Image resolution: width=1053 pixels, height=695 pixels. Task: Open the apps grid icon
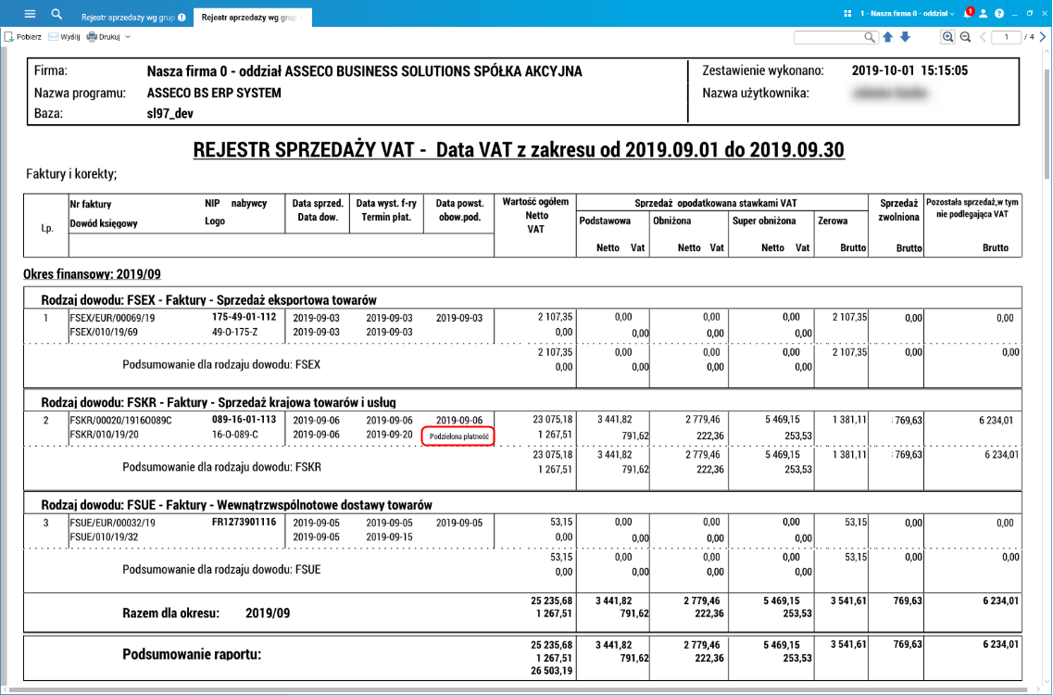[847, 14]
